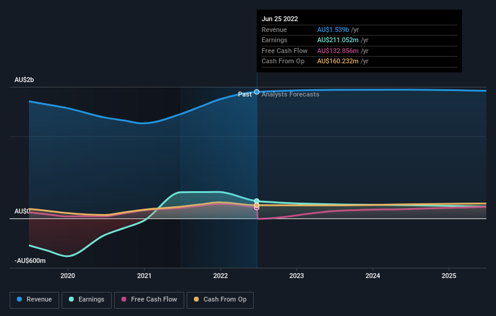Select the 2020 x-axis label
Image resolution: width=496 pixels, height=316 pixels.
pyautogui.click(x=68, y=276)
